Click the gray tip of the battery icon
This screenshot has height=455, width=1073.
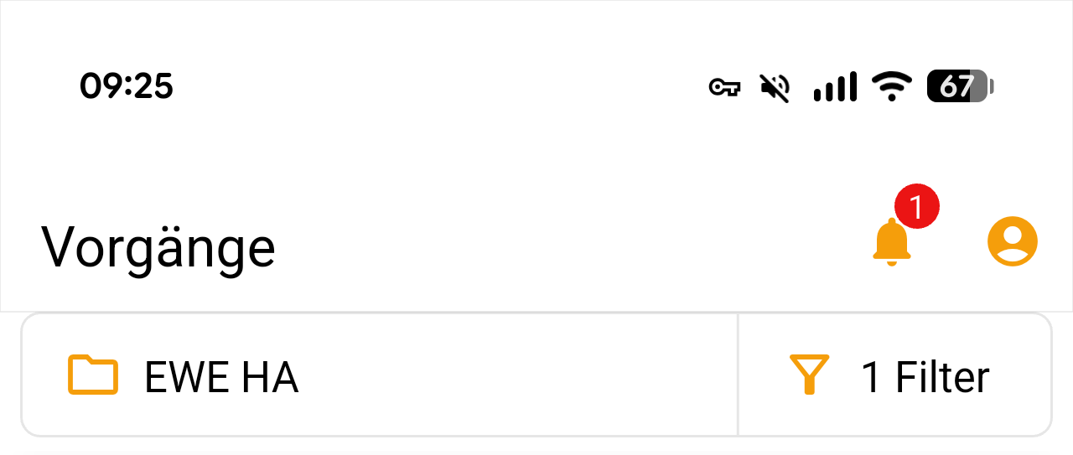tap(992, 86)
